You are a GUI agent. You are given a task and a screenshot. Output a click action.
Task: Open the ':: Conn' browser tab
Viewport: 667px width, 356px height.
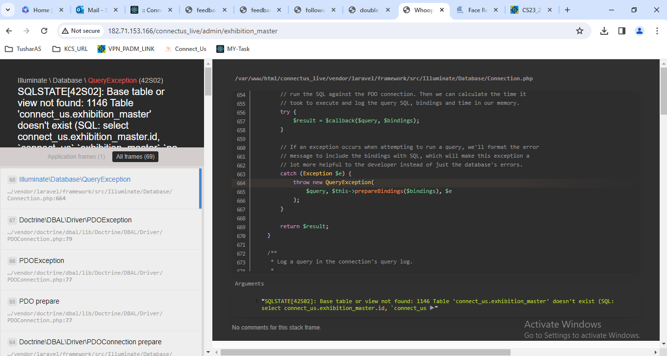click(x=151, y=10)
